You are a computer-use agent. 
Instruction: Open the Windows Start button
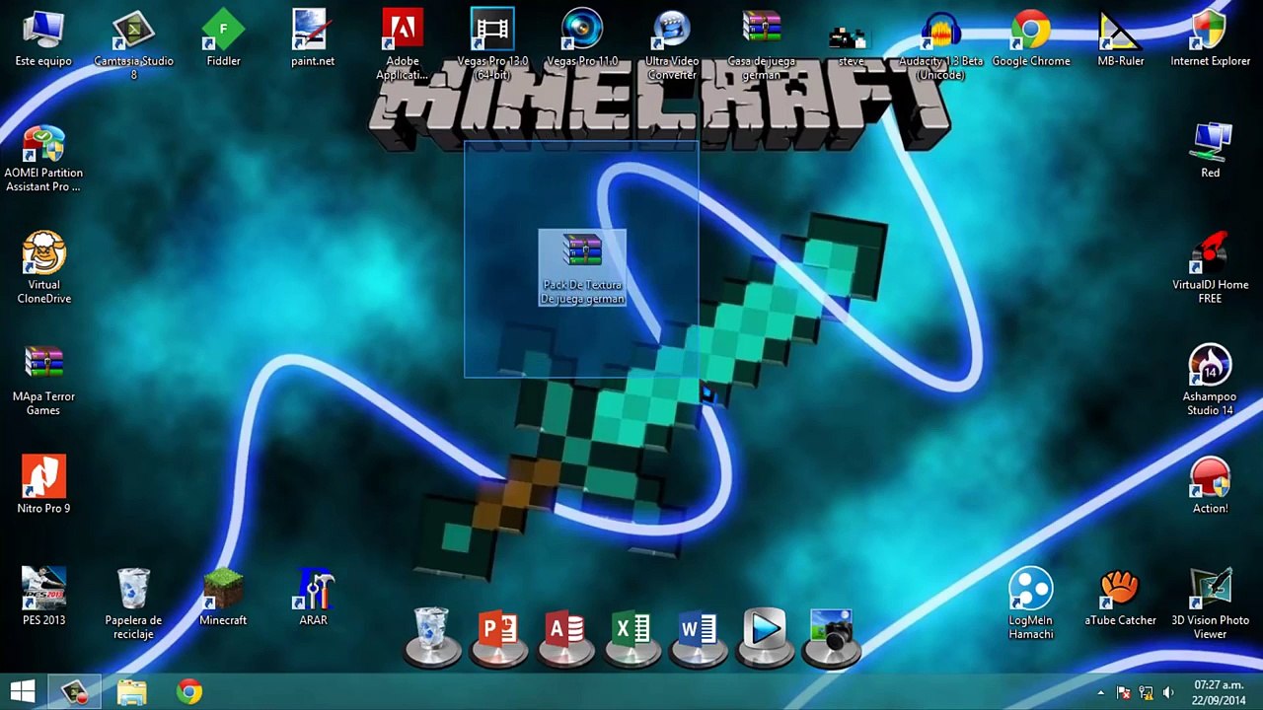click(23, 691)
